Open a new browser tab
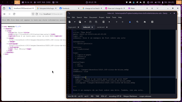182x102 pixels. point(152,8)
